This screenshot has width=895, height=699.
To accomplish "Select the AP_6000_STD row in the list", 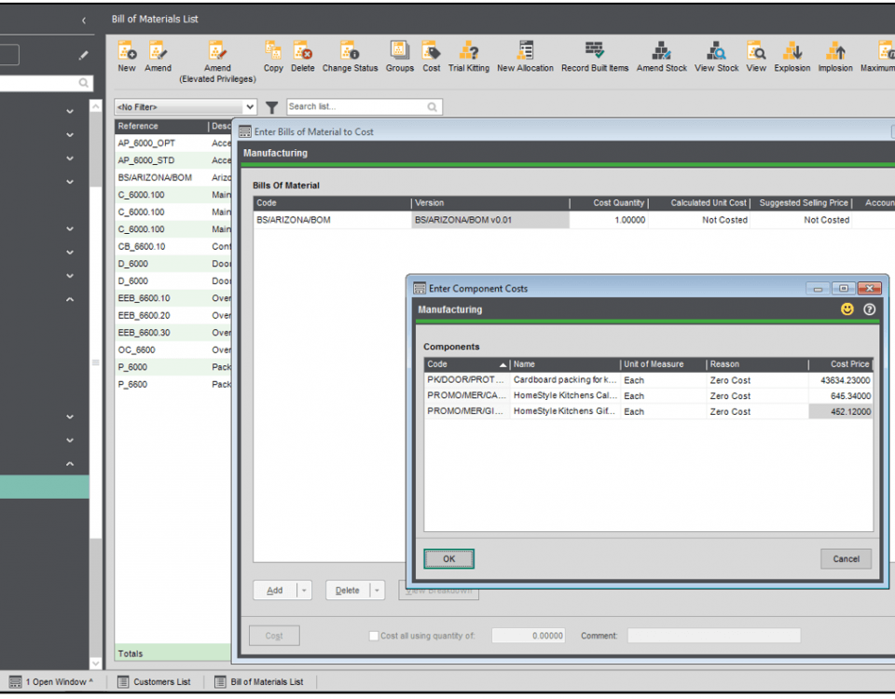I will point(173,160).
